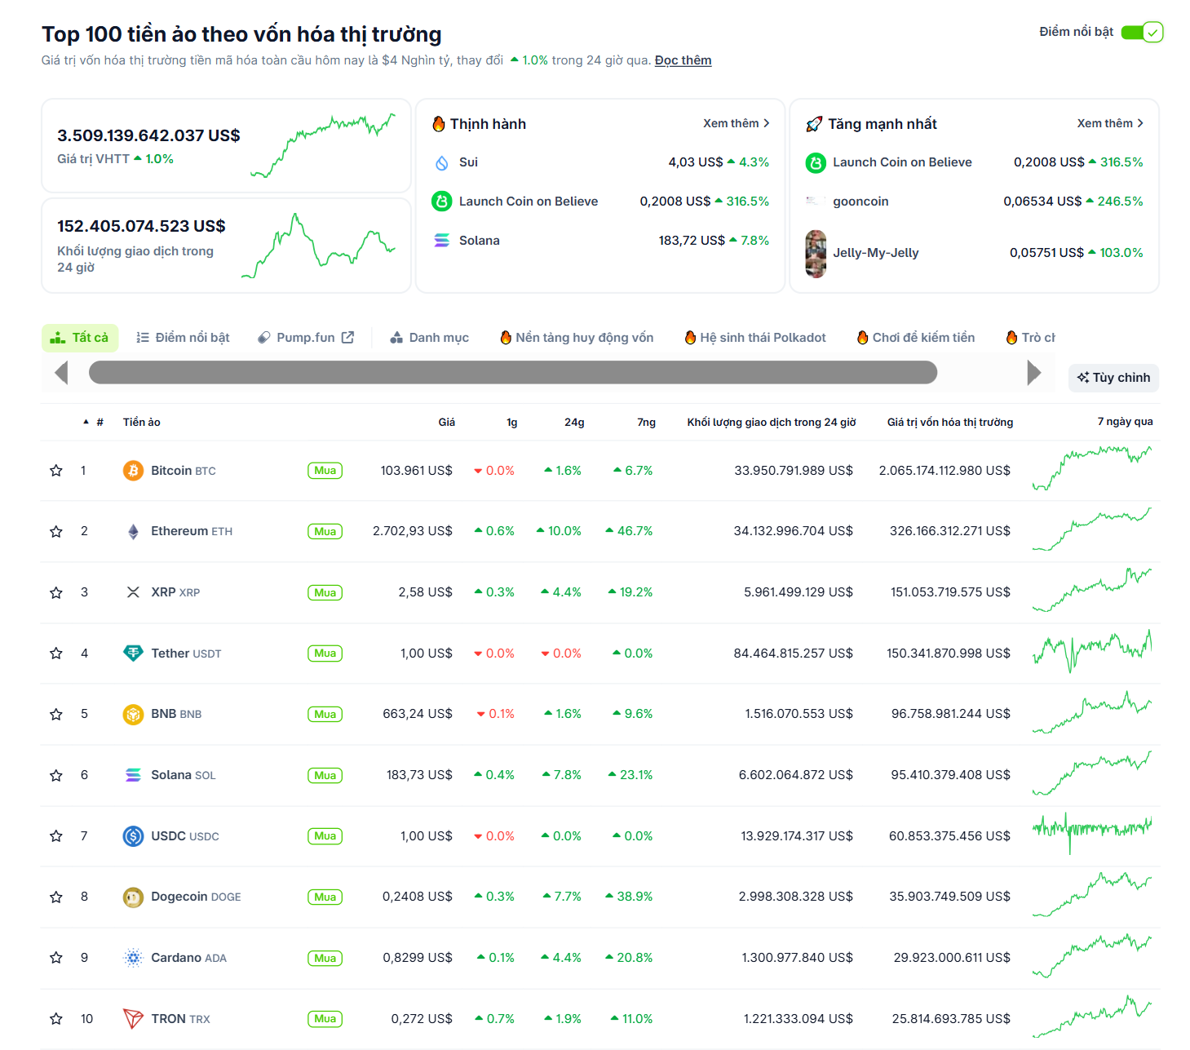The width and height of the screenshot is (1190, 1050).
Task: Select Chơi để kiếm tiền tab
Action: [916, 338]
